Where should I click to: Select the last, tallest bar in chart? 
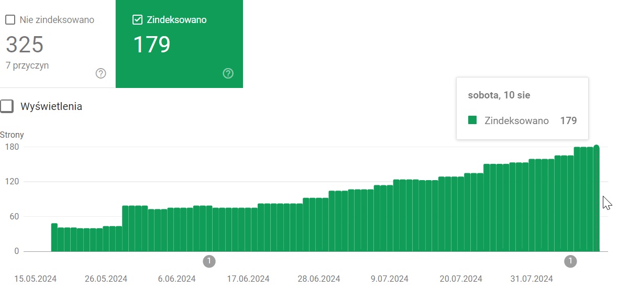(597, 199)
